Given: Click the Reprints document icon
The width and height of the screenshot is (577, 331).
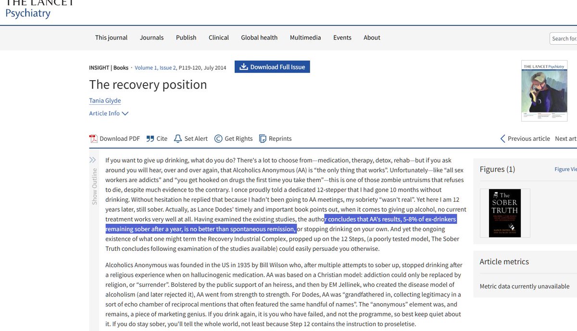Looking at the screenshot, I should click(263, 138).
